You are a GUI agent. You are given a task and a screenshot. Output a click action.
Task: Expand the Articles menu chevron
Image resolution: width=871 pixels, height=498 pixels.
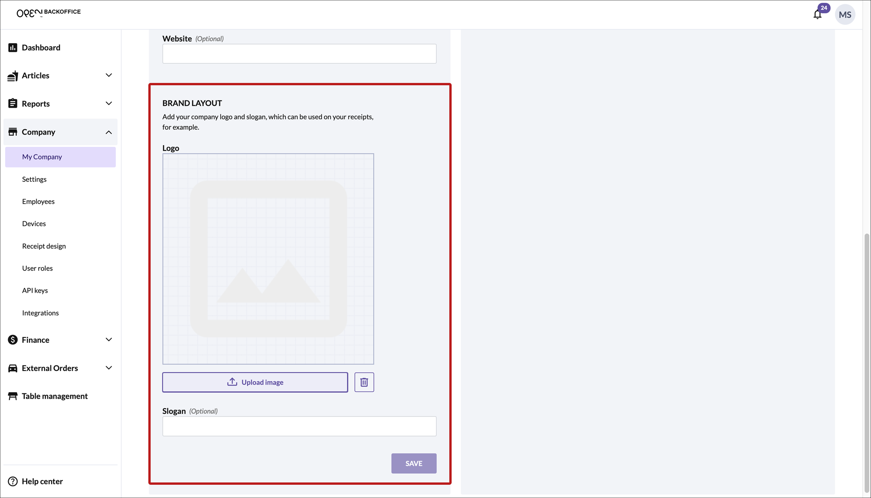109,75
